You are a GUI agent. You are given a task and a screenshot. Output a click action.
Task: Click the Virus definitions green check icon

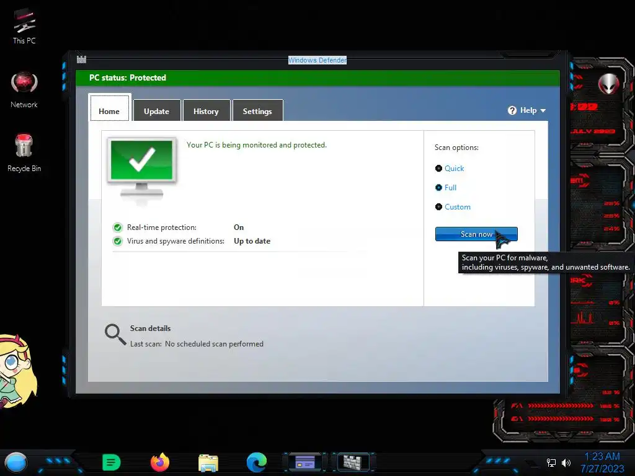(117, 241)
